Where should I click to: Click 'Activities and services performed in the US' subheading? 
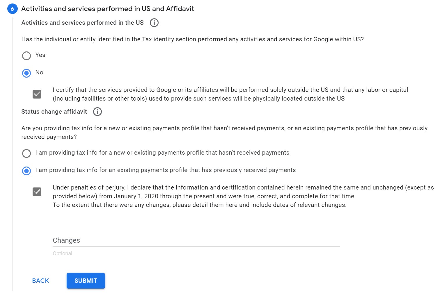click(82, 23)
